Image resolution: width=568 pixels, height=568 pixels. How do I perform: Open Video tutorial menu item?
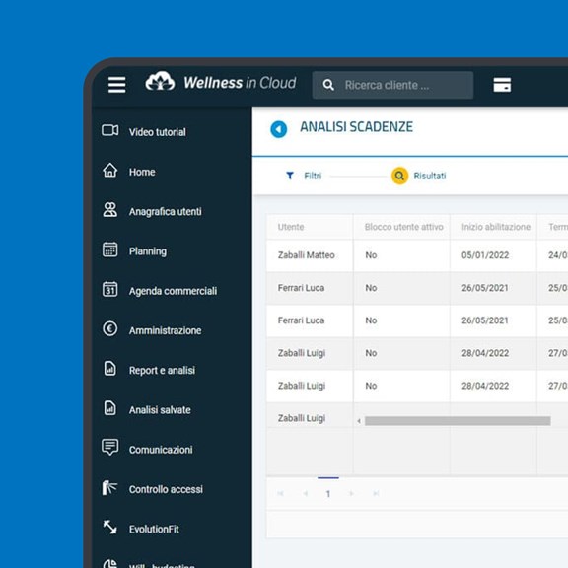[157, 132]
